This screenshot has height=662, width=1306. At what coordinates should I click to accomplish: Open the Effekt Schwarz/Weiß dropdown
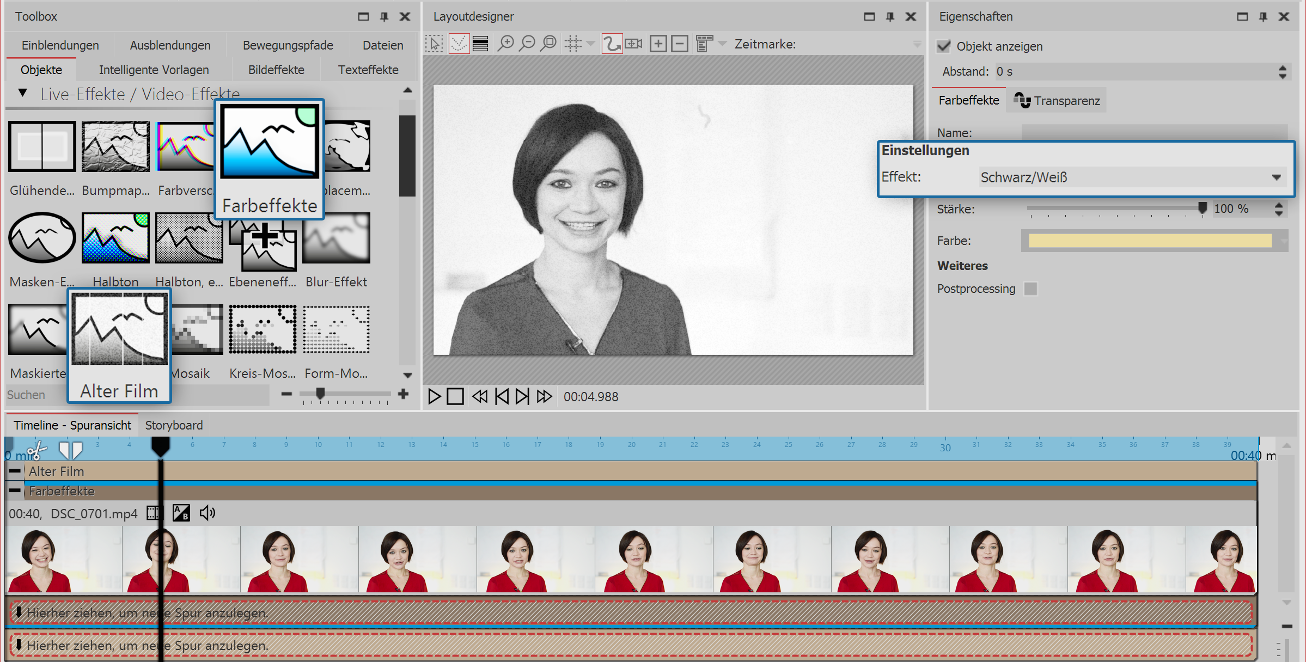click(1276, 177)
